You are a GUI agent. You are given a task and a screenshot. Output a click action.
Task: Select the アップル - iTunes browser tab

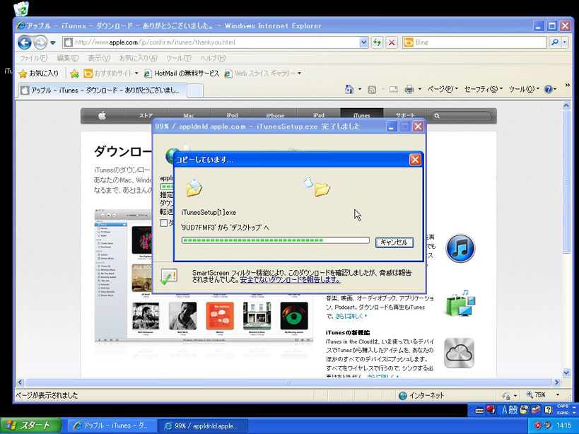(x=103, y=90)
